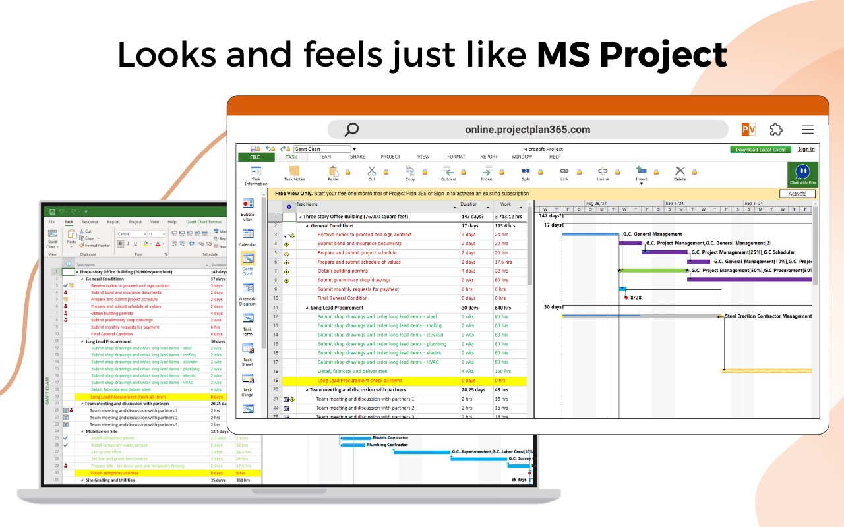Open the browser hamburger menu
The height and width of the screenshot is (527, 844).
(808, 129)
